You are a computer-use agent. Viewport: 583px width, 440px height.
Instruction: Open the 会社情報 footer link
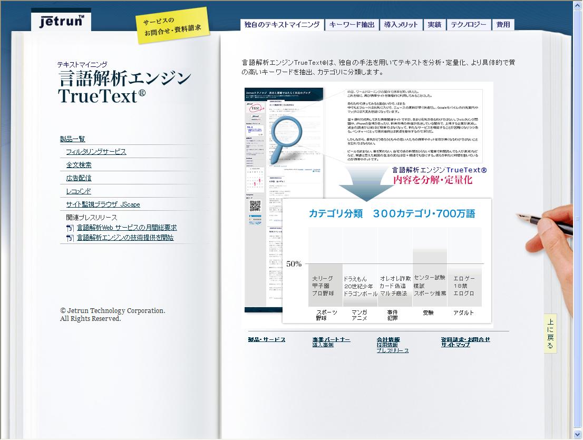pyautogui.click(x=388, y=340)
